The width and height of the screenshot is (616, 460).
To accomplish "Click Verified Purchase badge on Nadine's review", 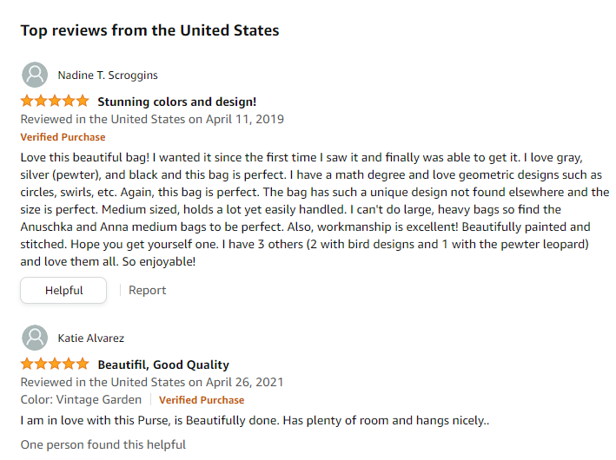I will (63, 137).
